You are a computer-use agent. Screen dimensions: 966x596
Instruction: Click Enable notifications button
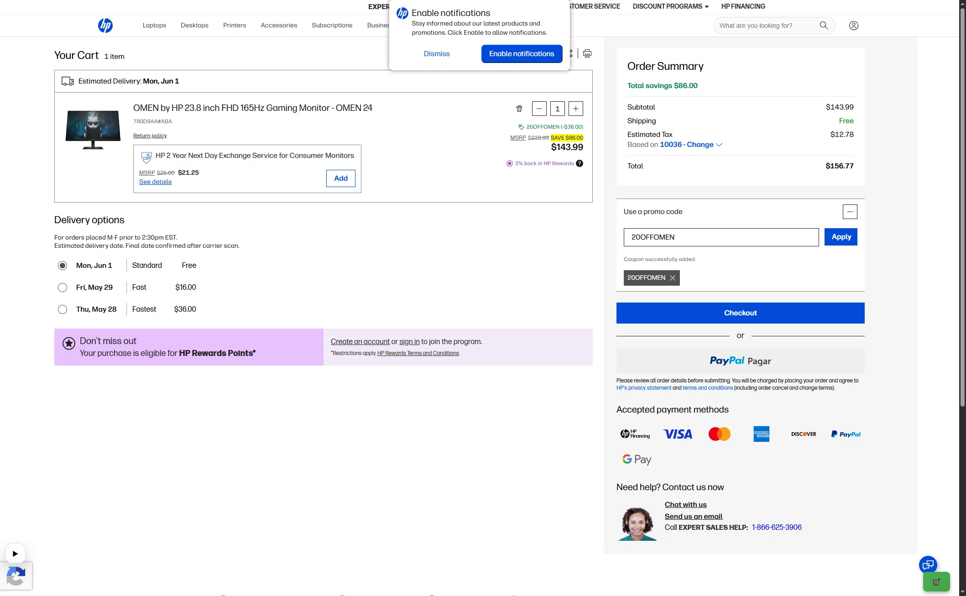(x=522, y=54)
